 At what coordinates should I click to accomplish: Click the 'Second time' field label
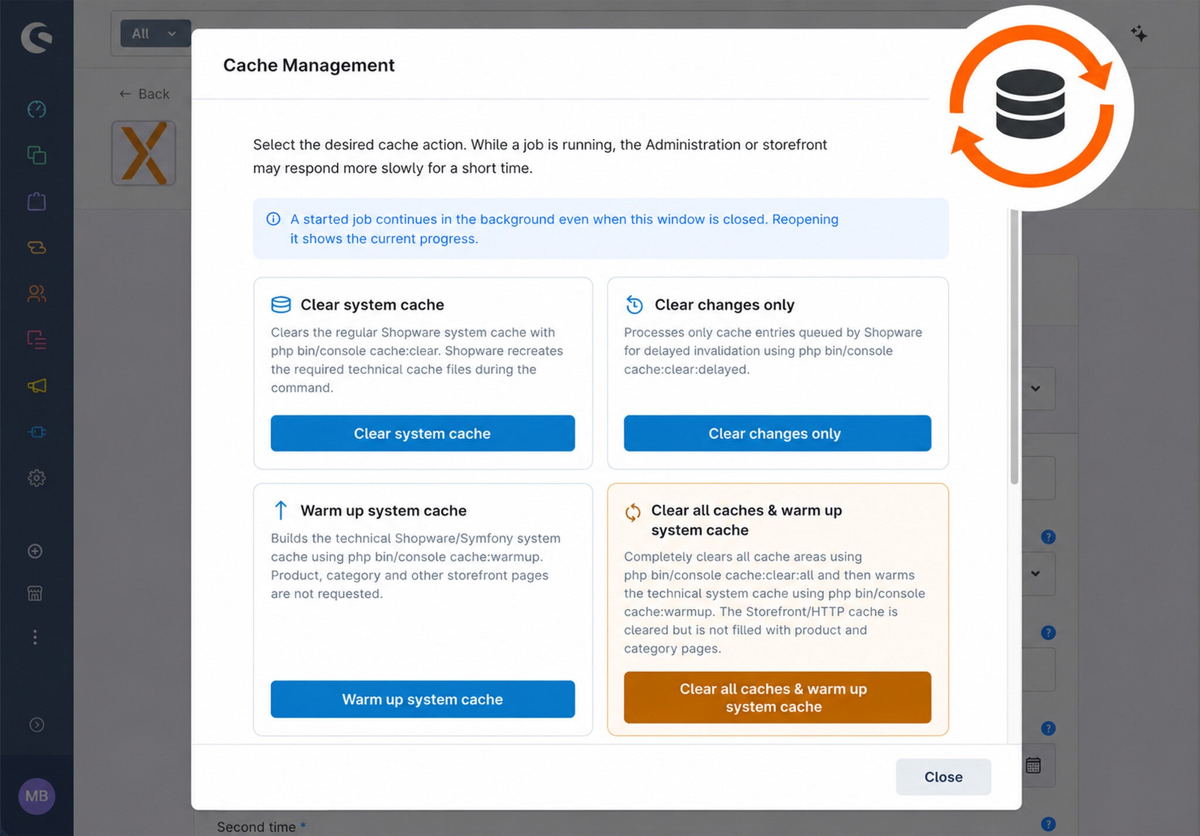point(256,827)
